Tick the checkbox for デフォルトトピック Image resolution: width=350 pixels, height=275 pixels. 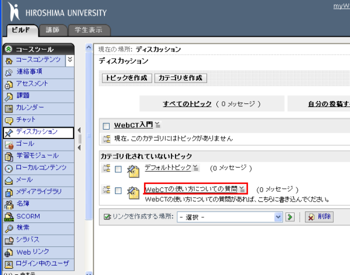(x=118, y=169)
